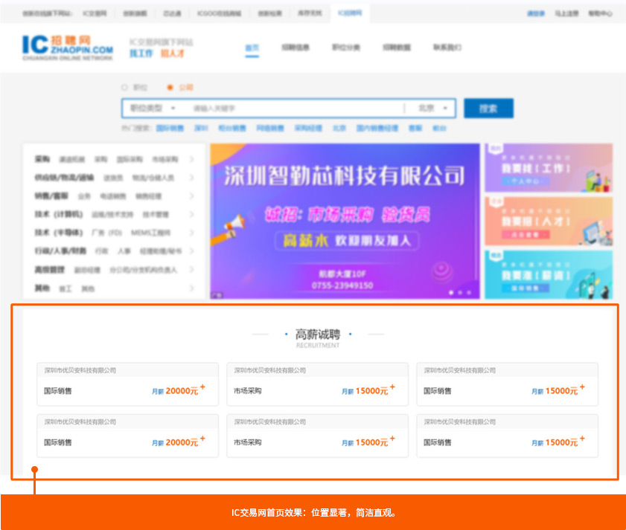Open bottom-row 国际销售 20000元 job card
Screen dimensions: 626x530
click(128, 436)
